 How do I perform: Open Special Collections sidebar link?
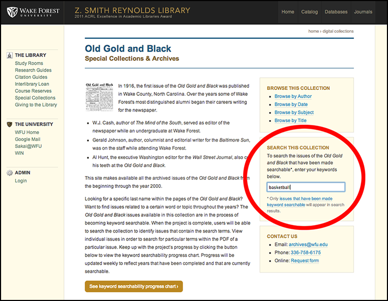pyautogui.click(x=35, y=98)
